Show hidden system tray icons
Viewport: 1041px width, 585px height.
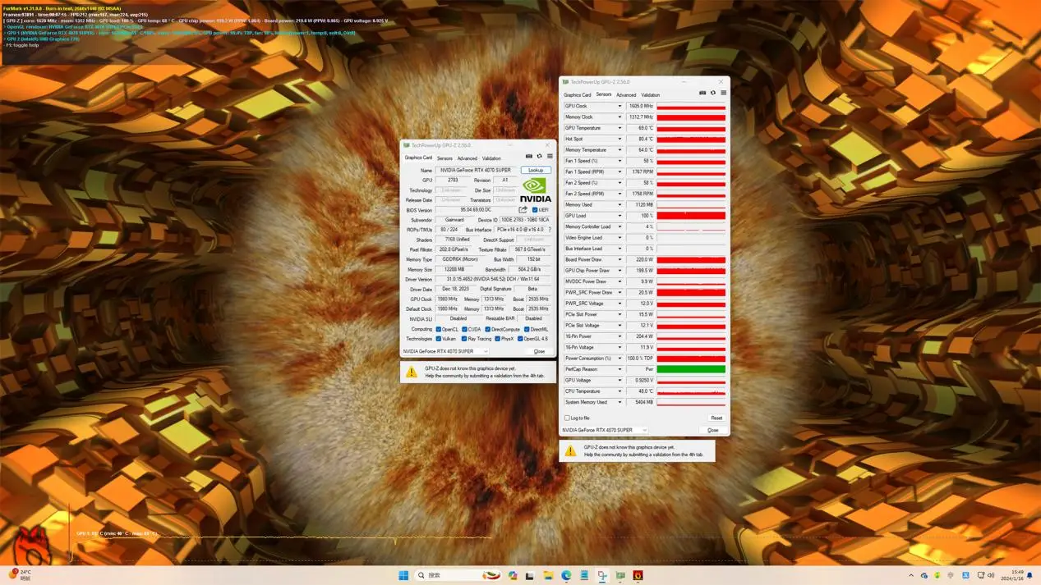[x=911, y=575]
